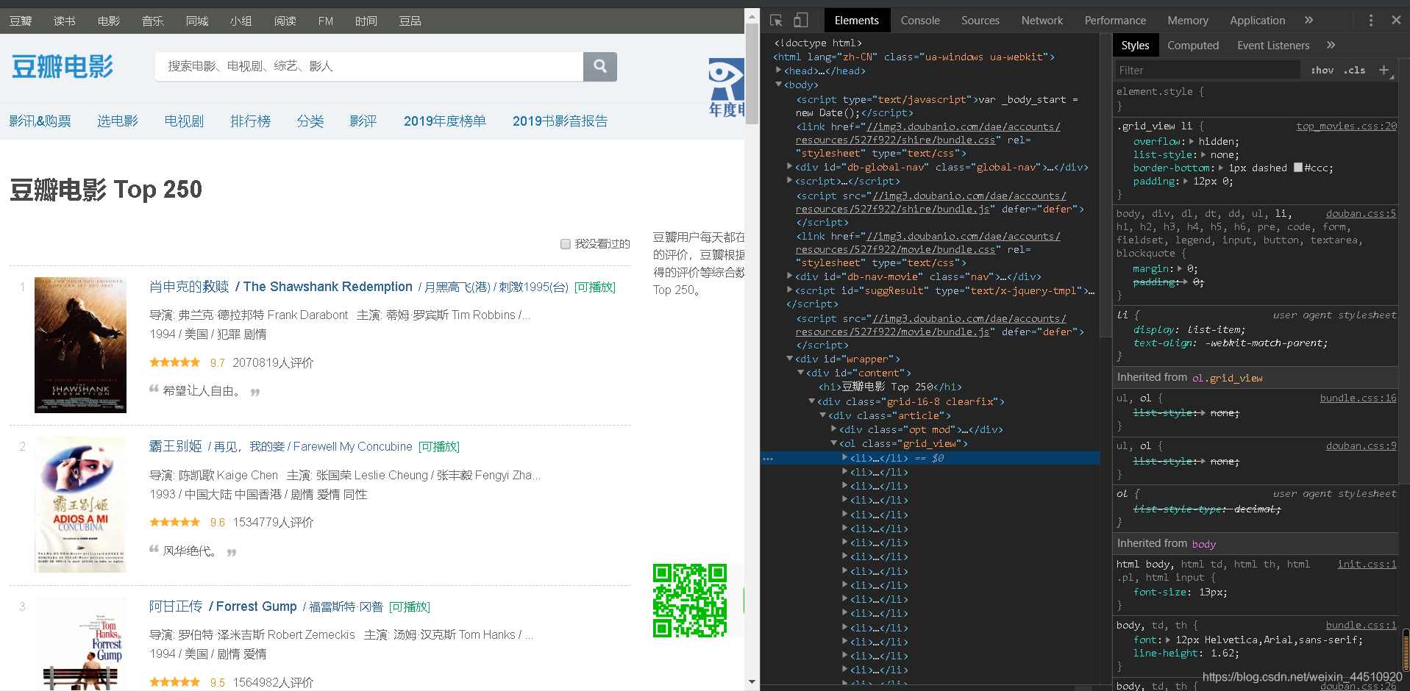This screenshot has width=1410, height=691.
Task: Click the page scrollbar down arrow
Action: pos(752,681)
